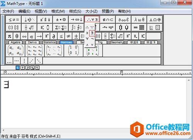This screenshot has width=193, height=140.
Task: Open the fraction and radical templates palette
Action: (x=29, y=27)
